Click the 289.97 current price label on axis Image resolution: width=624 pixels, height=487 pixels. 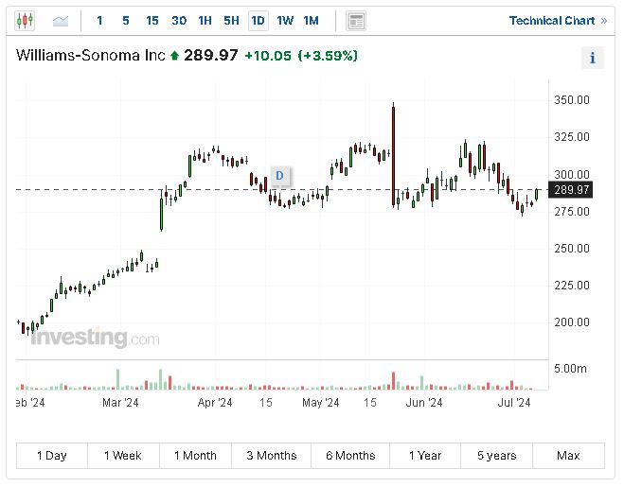571,190
